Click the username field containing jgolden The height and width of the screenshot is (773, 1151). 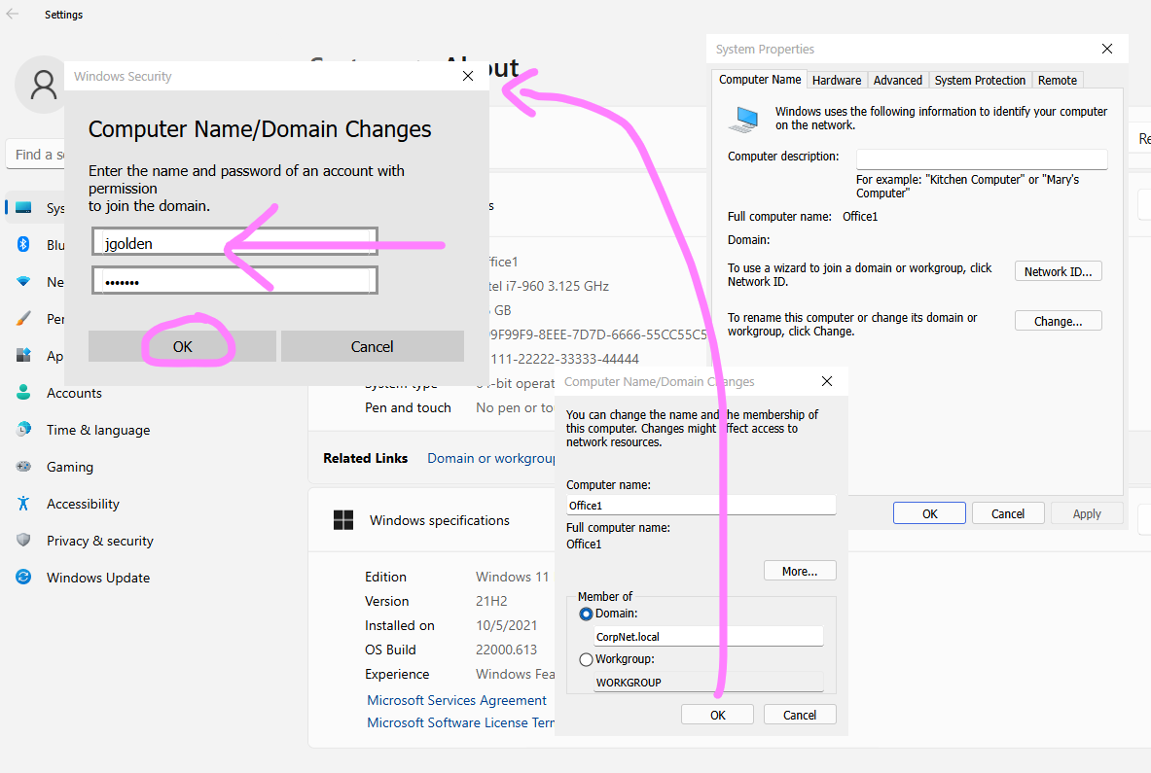tap(234, 242)
